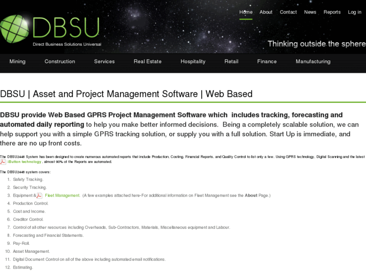Click the 'Digital Document Control' list item
Viewport: 366px width, 274px height.
tap(89, 259)
